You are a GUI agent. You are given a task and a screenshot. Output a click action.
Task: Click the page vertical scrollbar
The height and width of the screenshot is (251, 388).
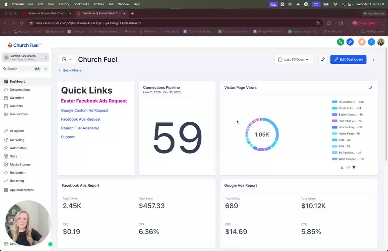point(387,104)
